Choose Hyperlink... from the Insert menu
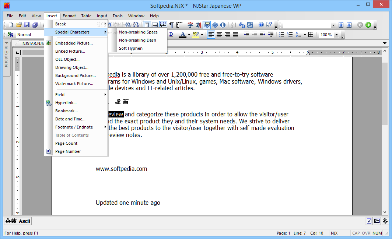This screenshot has height=239, width=392. [76, 103]
